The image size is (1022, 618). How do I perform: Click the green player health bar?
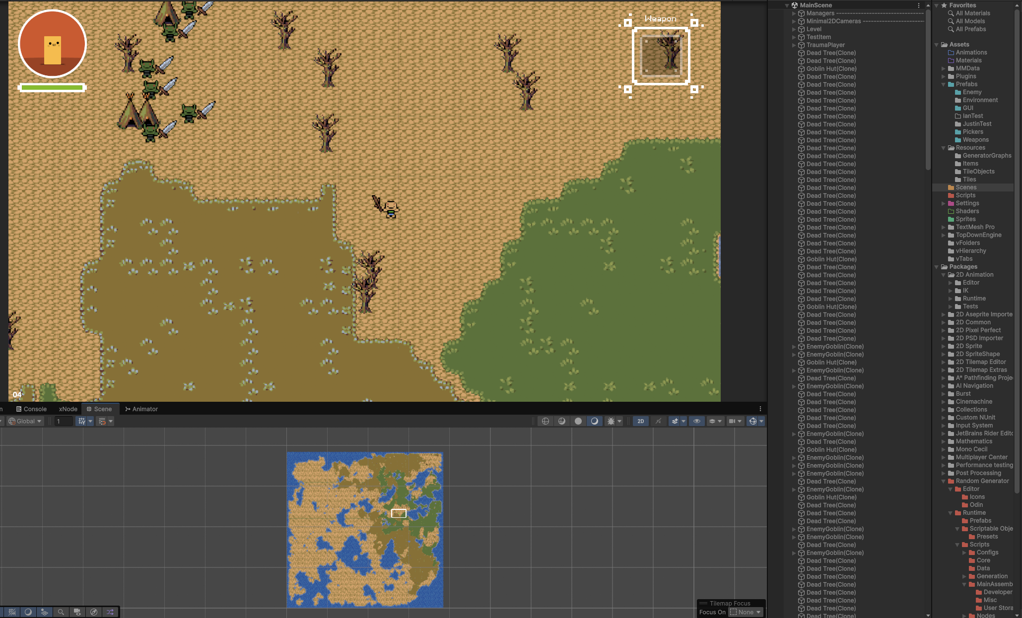click(52, 88)
